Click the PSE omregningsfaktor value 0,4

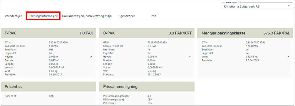pyautogui.click(x=149, y=96)
